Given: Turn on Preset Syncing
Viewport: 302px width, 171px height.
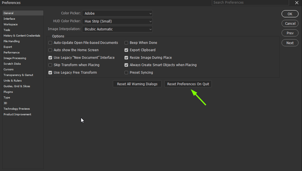Looking at the screenshot, I should 126,72.
